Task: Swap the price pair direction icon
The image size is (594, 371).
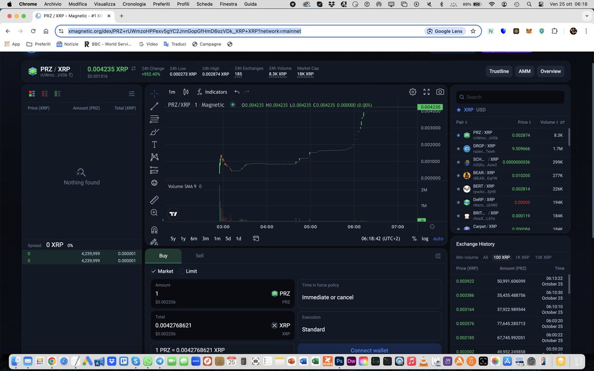Action: coord(133,69)
